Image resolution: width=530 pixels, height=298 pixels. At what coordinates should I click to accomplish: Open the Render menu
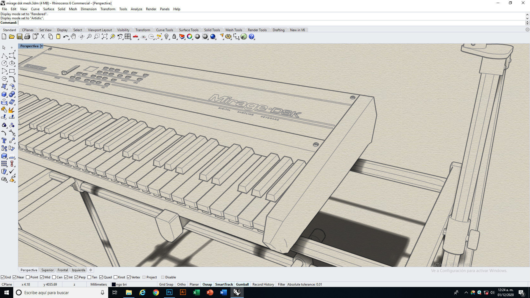151,9
